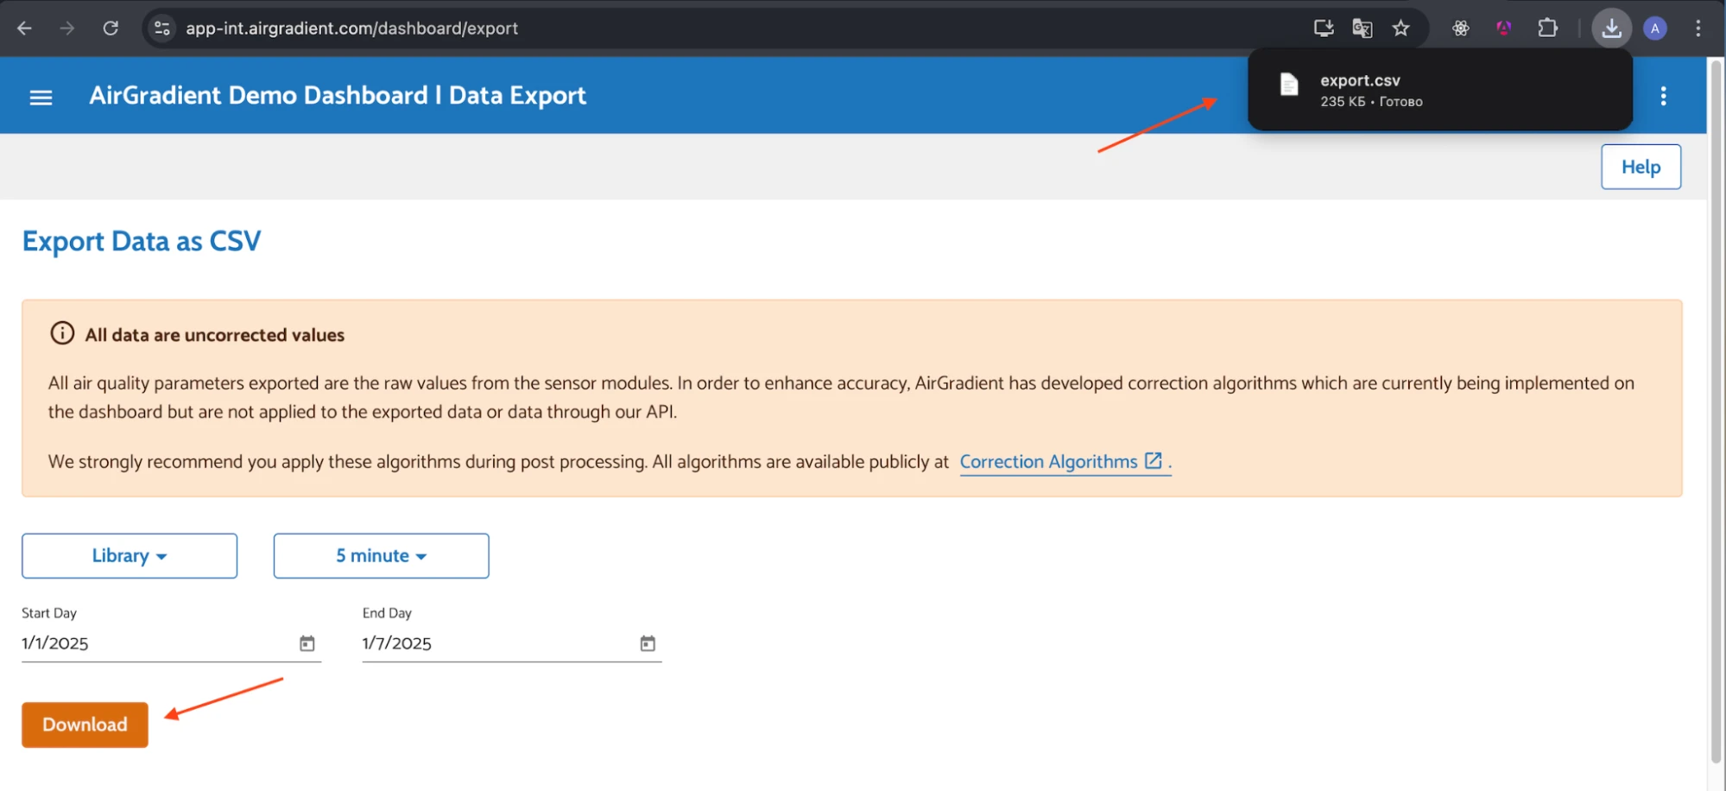Screen dimensions: 1726x791
Task: Click the purple extension icon in toolbar
Action: click(1504, 28)
